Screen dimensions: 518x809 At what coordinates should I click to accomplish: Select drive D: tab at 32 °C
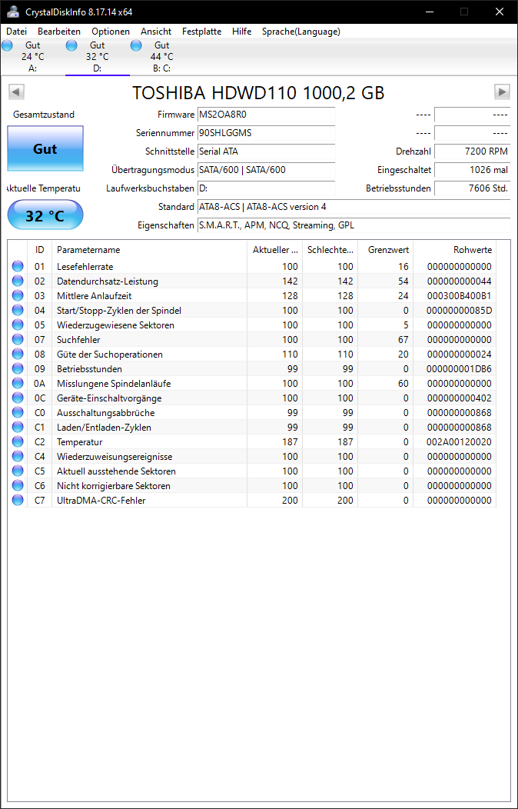pyautogui.click(x=97, y=57)
